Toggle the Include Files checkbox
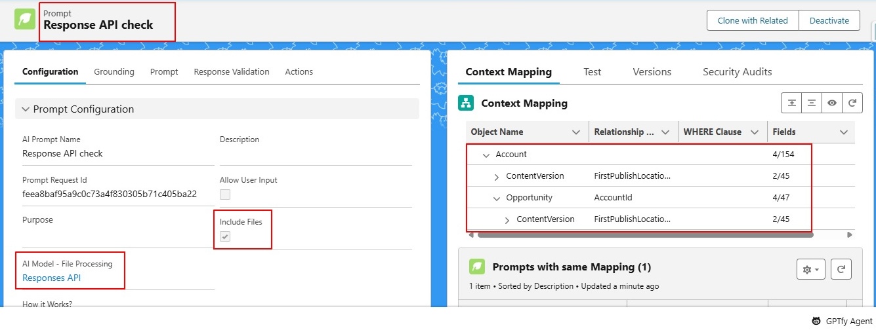The height and width of the screenshot is (332, 876). click(225, 236)
